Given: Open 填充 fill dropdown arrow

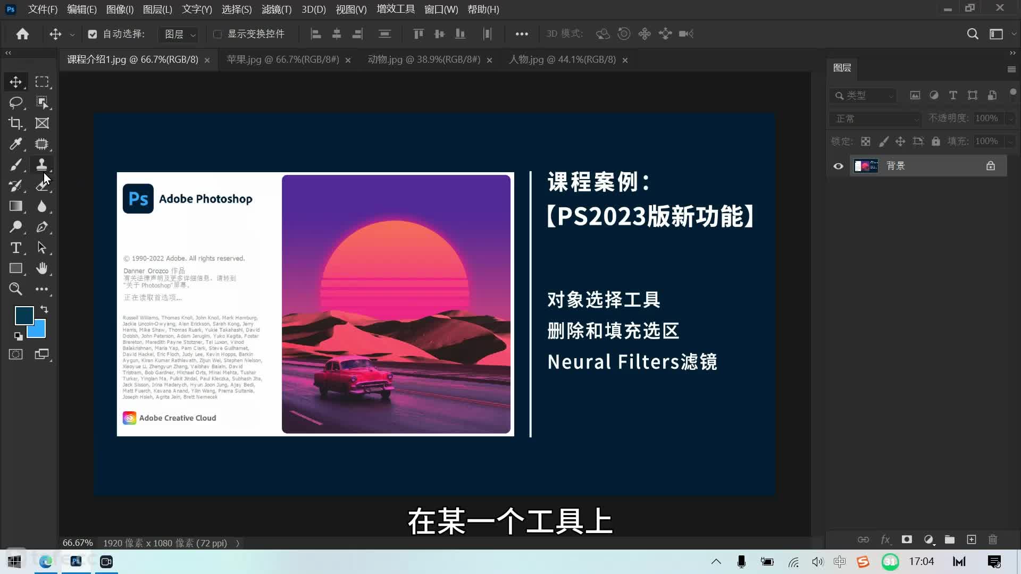Looking at the screenshot, I should pyautogui.click(x=1010, y=141).
